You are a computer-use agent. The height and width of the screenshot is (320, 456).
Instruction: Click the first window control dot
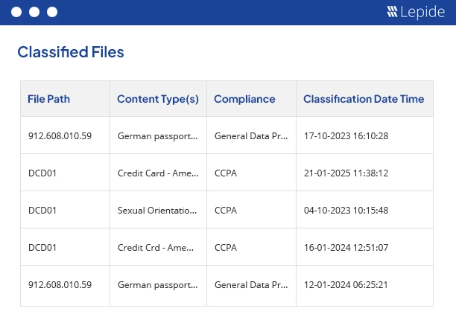click(16, 13)
